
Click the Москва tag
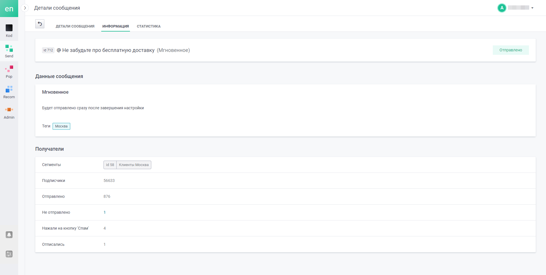click(61, 126)
